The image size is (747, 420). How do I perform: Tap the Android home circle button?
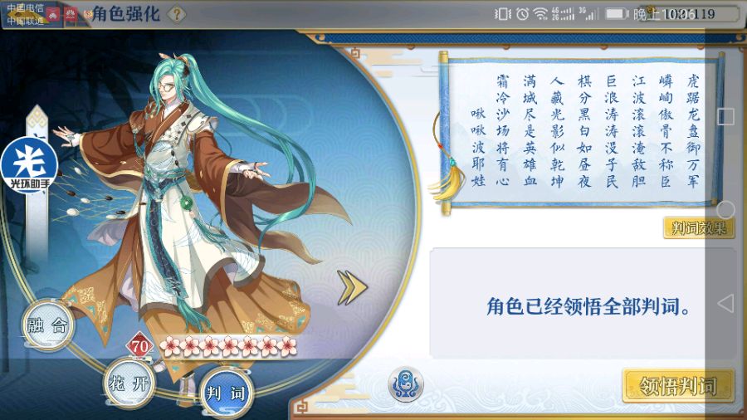725,209
